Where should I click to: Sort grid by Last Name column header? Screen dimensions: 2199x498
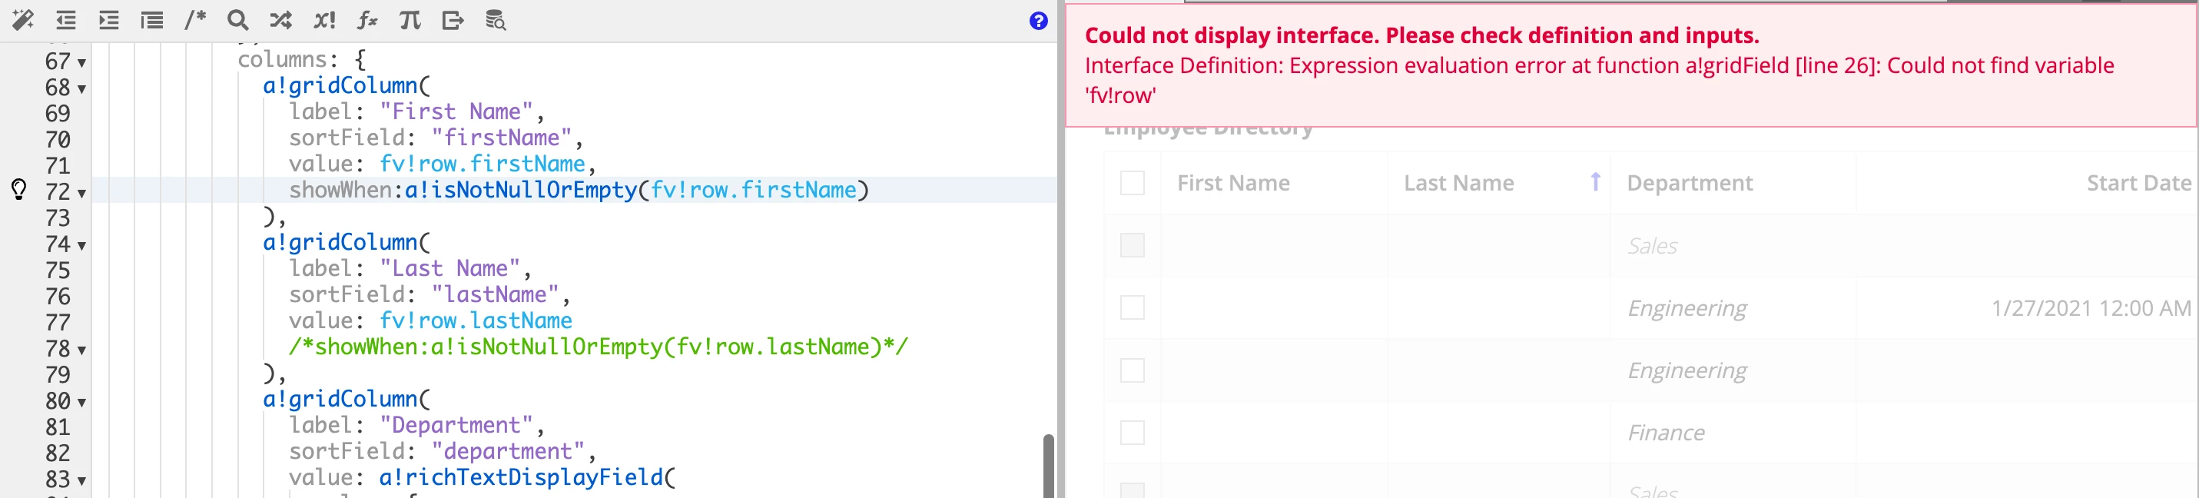[1459, 183]
